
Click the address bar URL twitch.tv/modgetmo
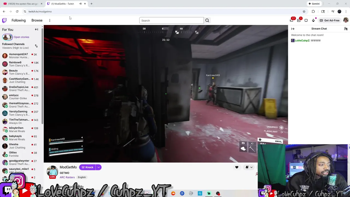click(x=40, y=11)
